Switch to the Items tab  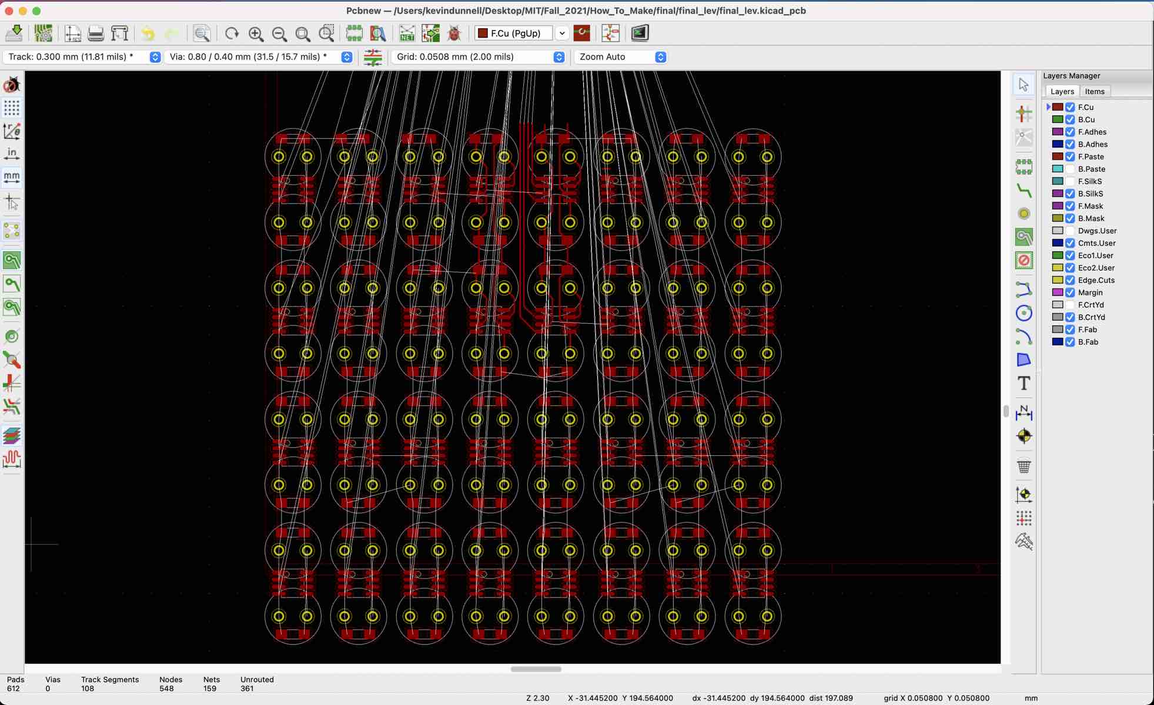click(x=1093, y=91)
